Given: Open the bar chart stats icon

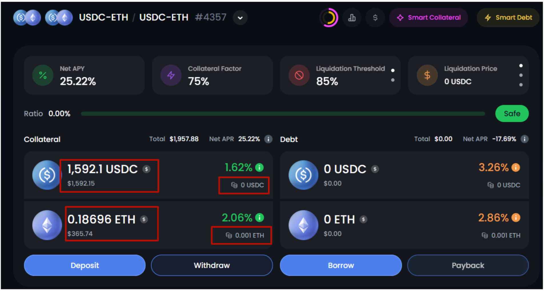Looking at the screenshot, I should pos(352,18).
